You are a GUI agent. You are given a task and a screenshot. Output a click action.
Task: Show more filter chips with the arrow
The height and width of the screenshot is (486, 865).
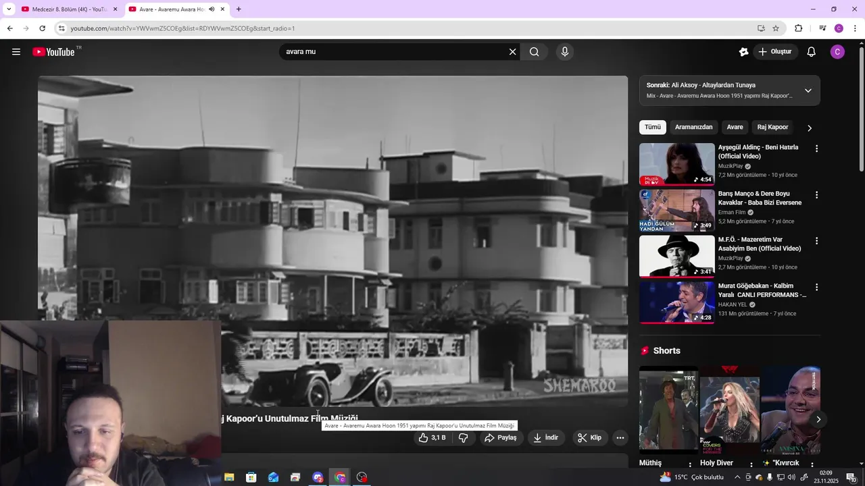[x=810, y=128]
